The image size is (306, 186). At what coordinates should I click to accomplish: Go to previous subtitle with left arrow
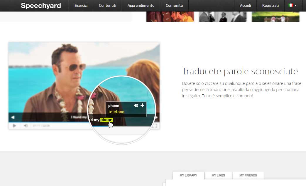13,117
